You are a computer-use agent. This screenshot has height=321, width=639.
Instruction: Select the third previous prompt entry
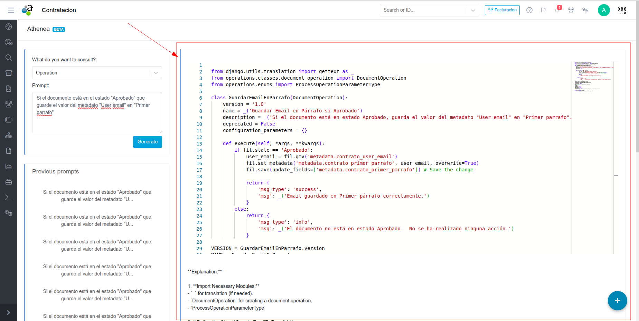click(97, 245)
